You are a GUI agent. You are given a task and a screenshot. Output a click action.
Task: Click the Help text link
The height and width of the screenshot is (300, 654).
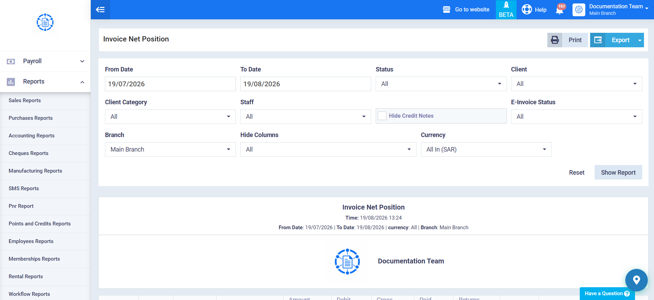point(541,10)
